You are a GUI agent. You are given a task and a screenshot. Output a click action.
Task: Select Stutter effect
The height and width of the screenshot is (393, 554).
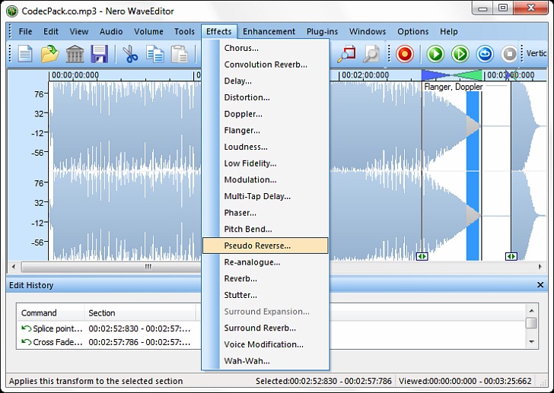coord(266,295)
